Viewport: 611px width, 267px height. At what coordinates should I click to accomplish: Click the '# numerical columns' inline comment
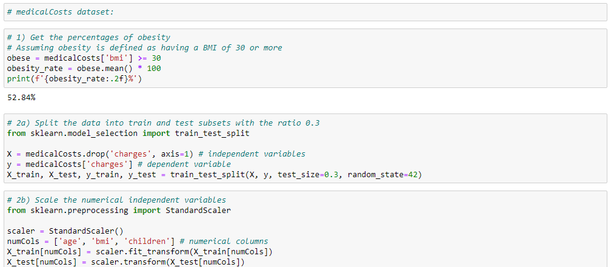tap(224, 242)
